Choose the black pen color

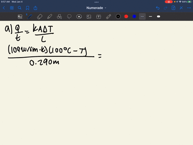pos(118,17)
